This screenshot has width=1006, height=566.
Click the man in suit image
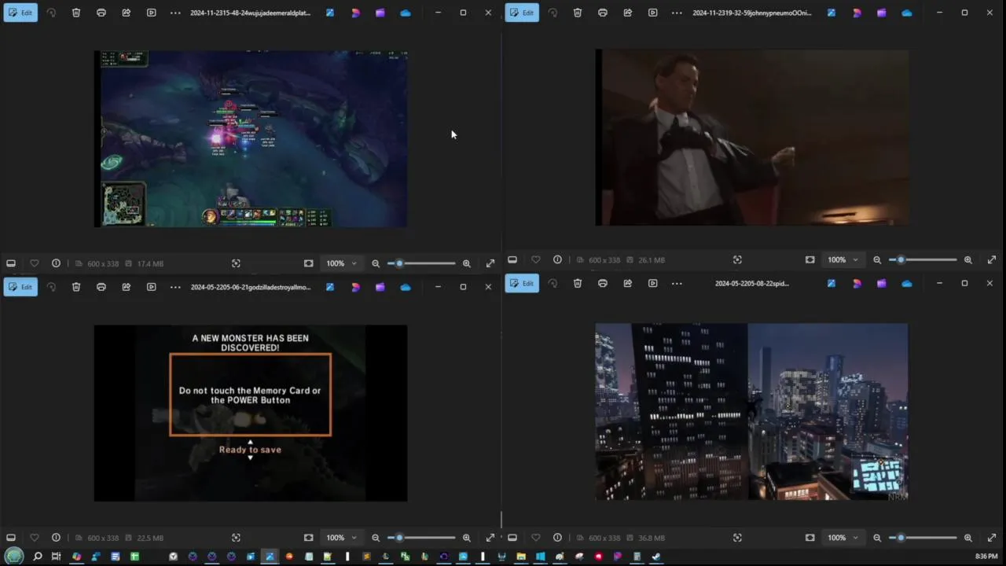pos(751,138)
